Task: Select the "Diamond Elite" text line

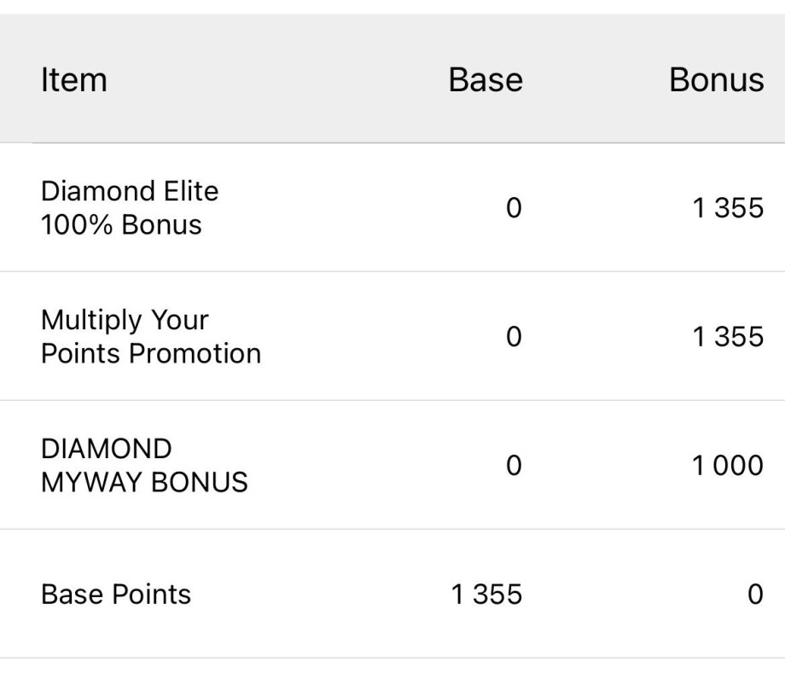Action: click(130, 191)
